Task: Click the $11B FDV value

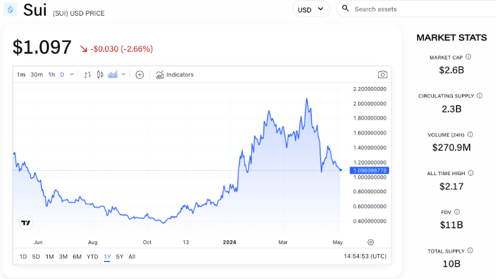Action: click(x=452, y=225)
